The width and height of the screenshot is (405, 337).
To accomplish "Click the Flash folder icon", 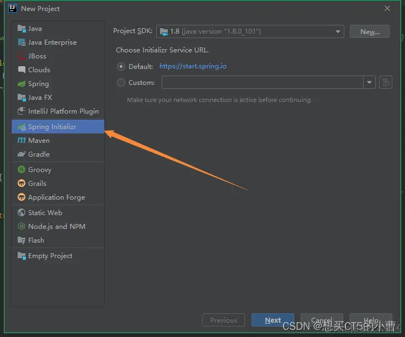I will pyautogui.click(x=22, y=240).
